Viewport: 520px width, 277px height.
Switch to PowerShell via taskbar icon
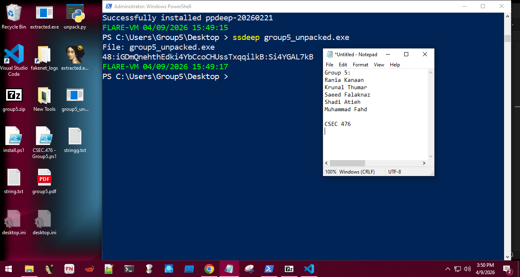pyautogui.click(x=269, y=269)
